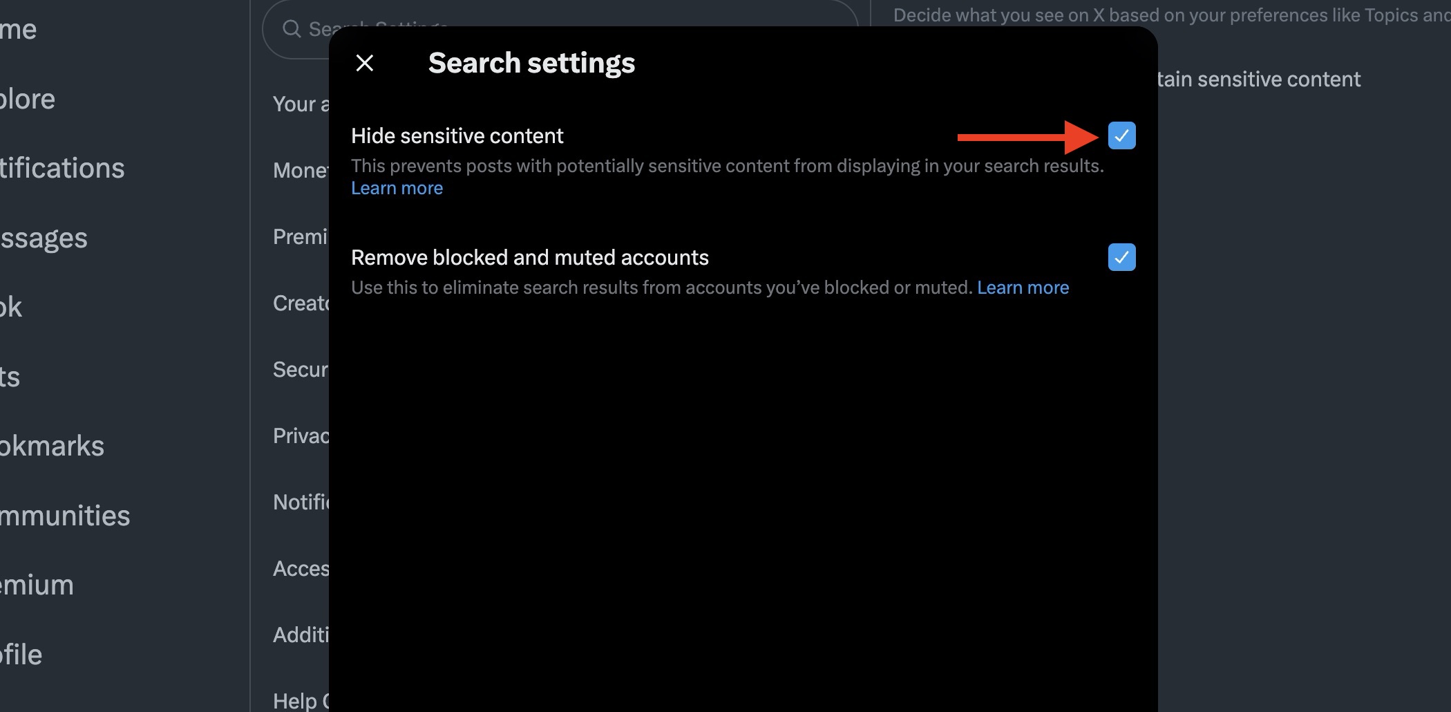Viewport: 1451px width, 712px height.
Task: Open Communities from the sidebar
Action: coord(64,515)
